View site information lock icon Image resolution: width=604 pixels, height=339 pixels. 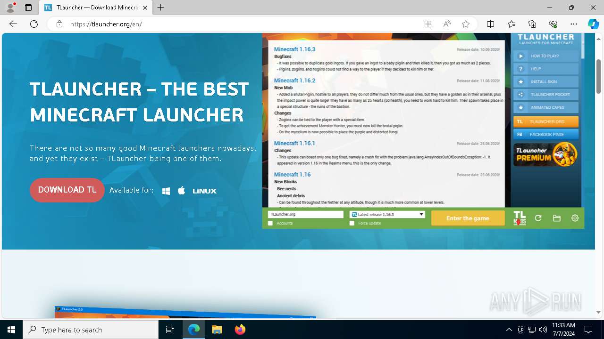point(59,24)
